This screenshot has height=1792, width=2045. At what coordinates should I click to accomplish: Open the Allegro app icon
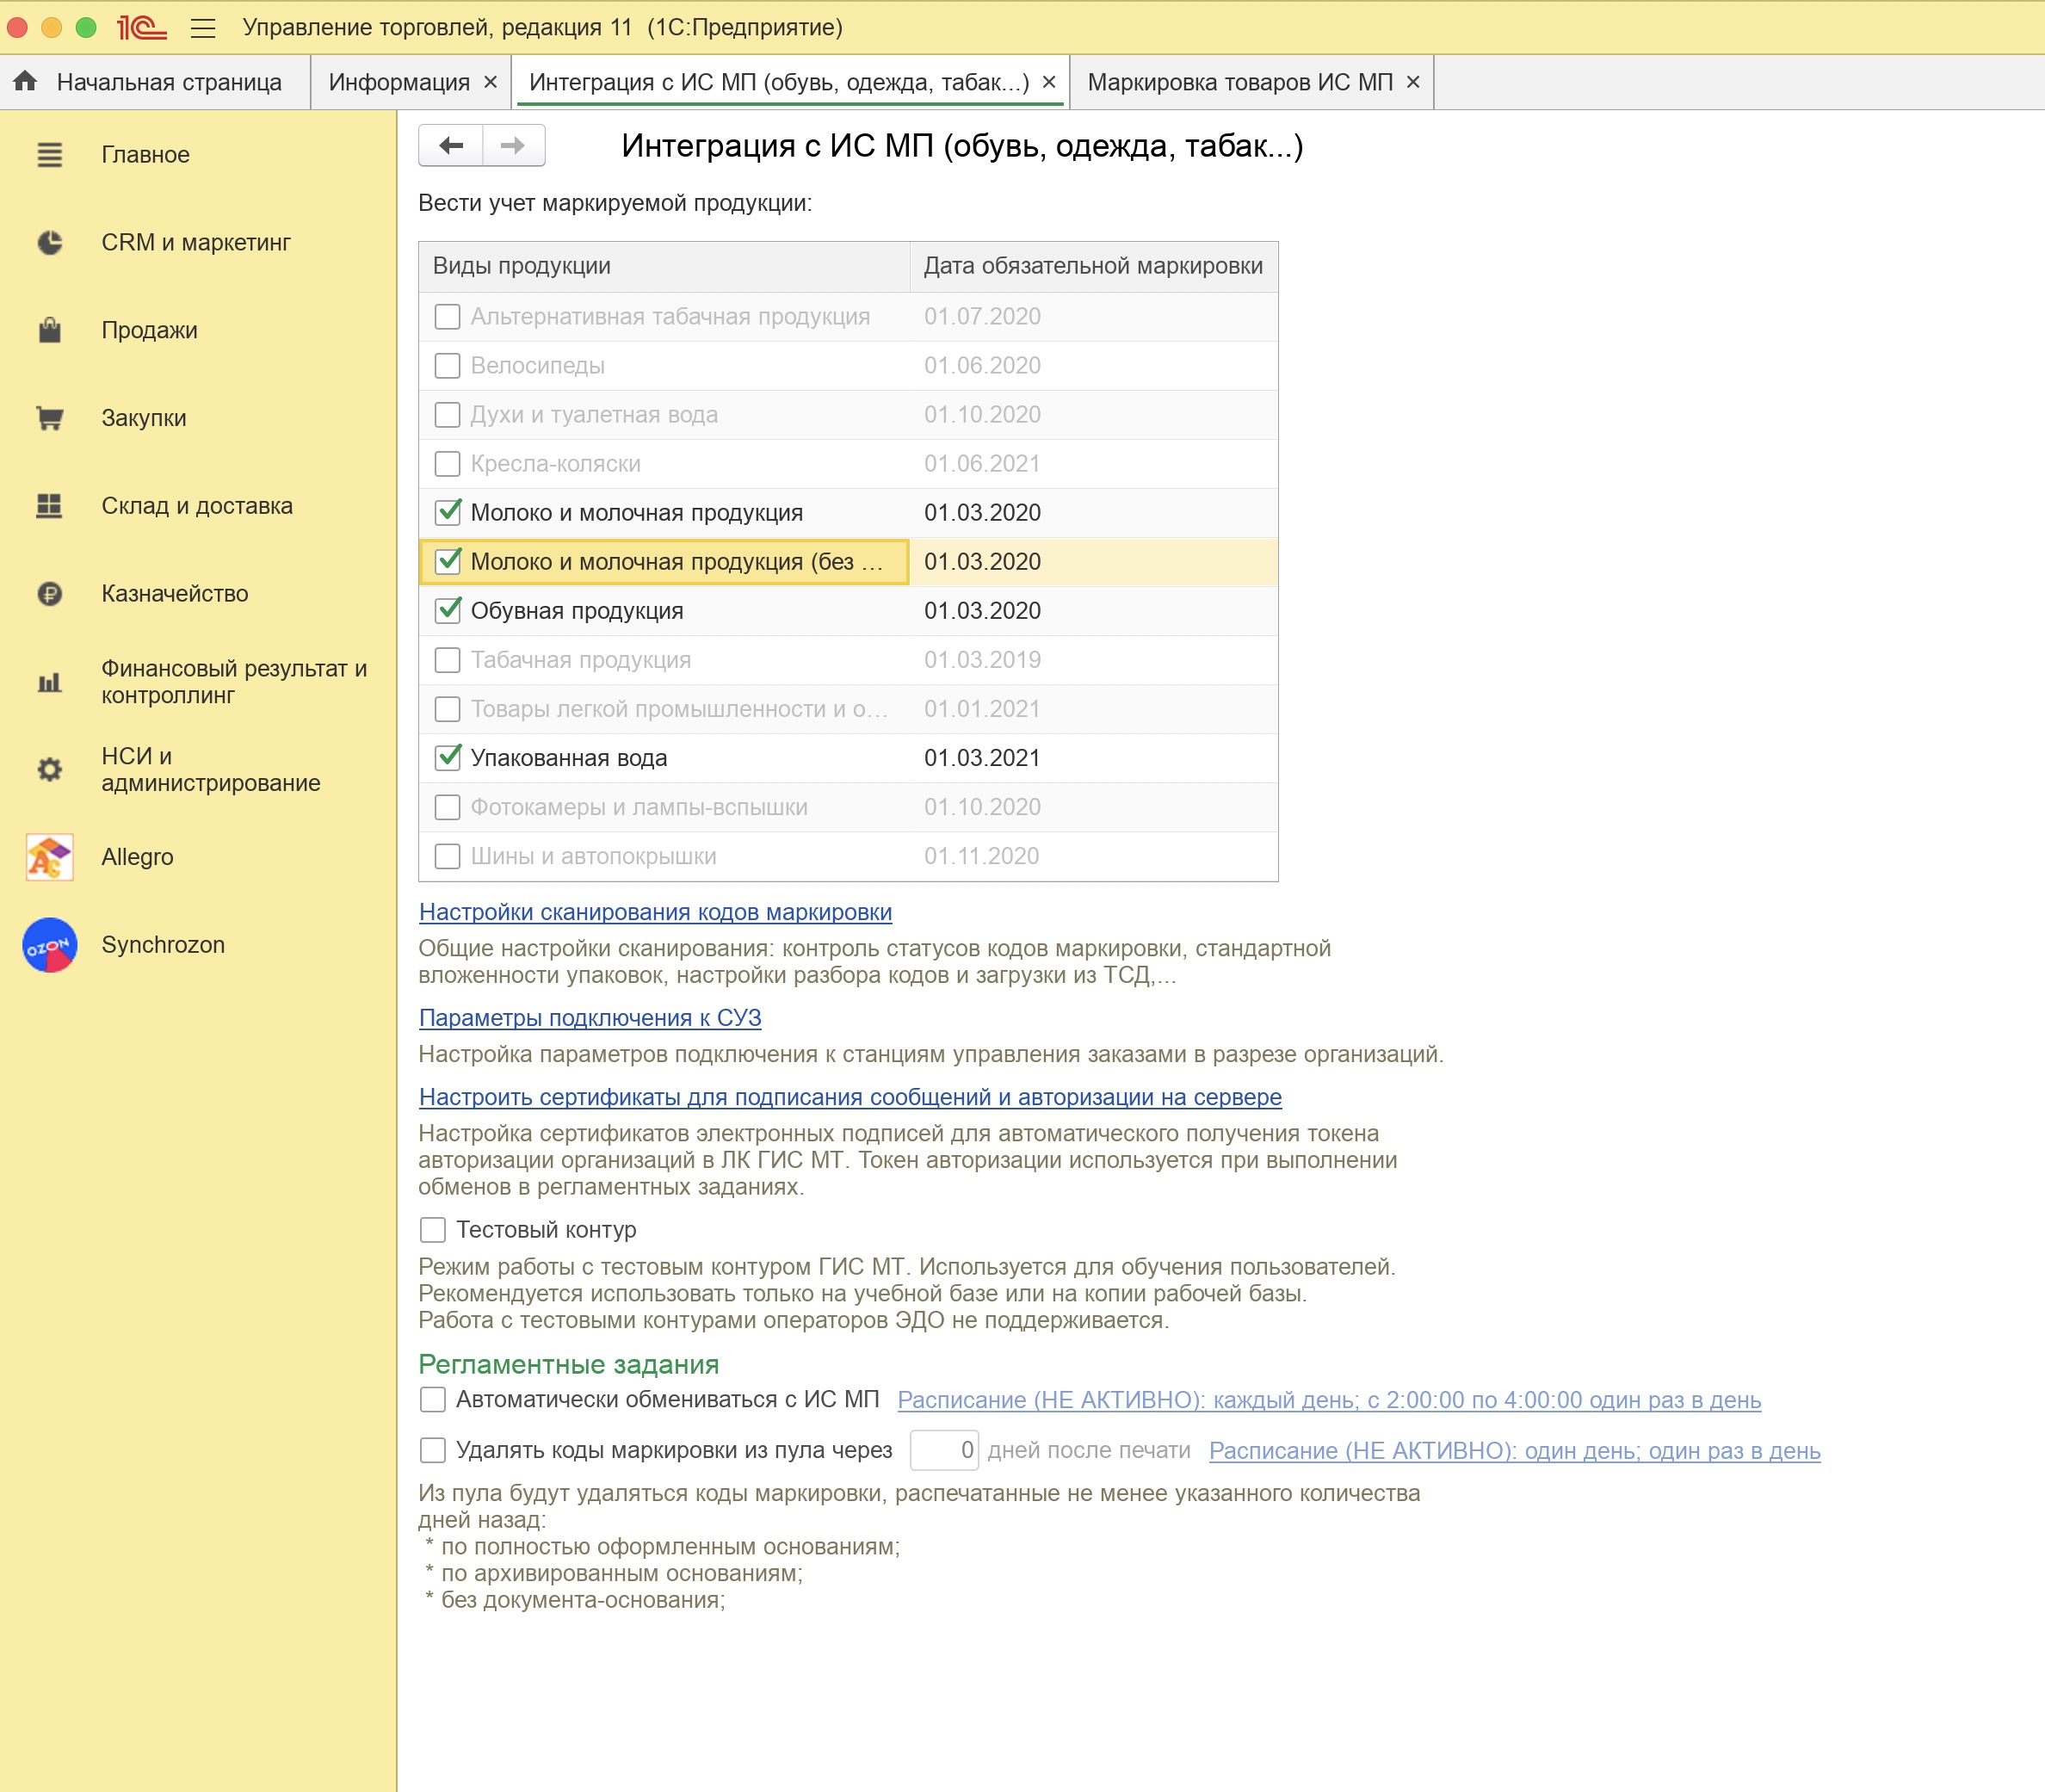pos(49,857)
